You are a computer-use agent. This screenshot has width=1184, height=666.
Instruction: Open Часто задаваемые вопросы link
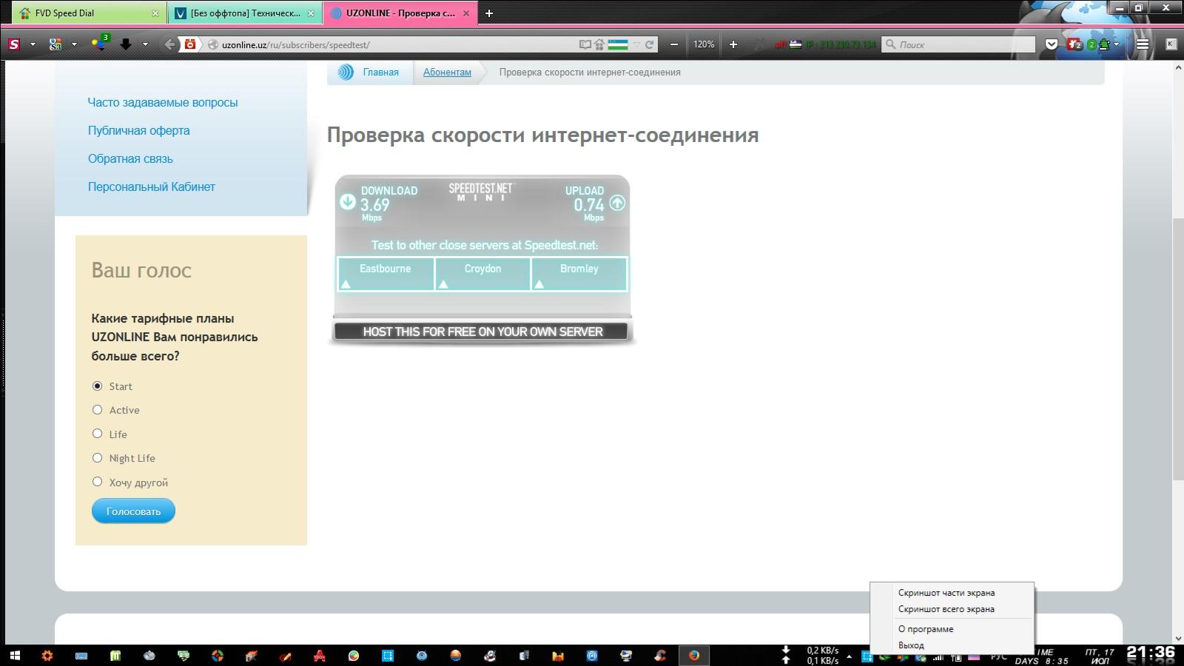163,102
